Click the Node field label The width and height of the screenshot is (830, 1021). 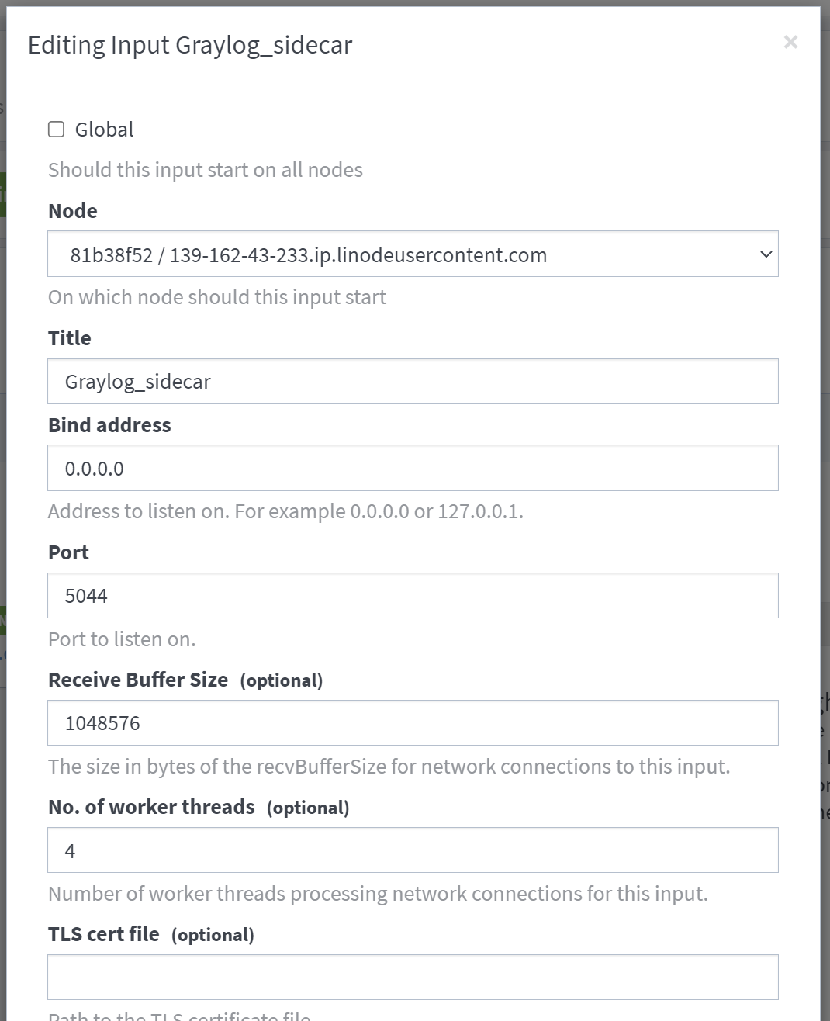coord(73,211)
